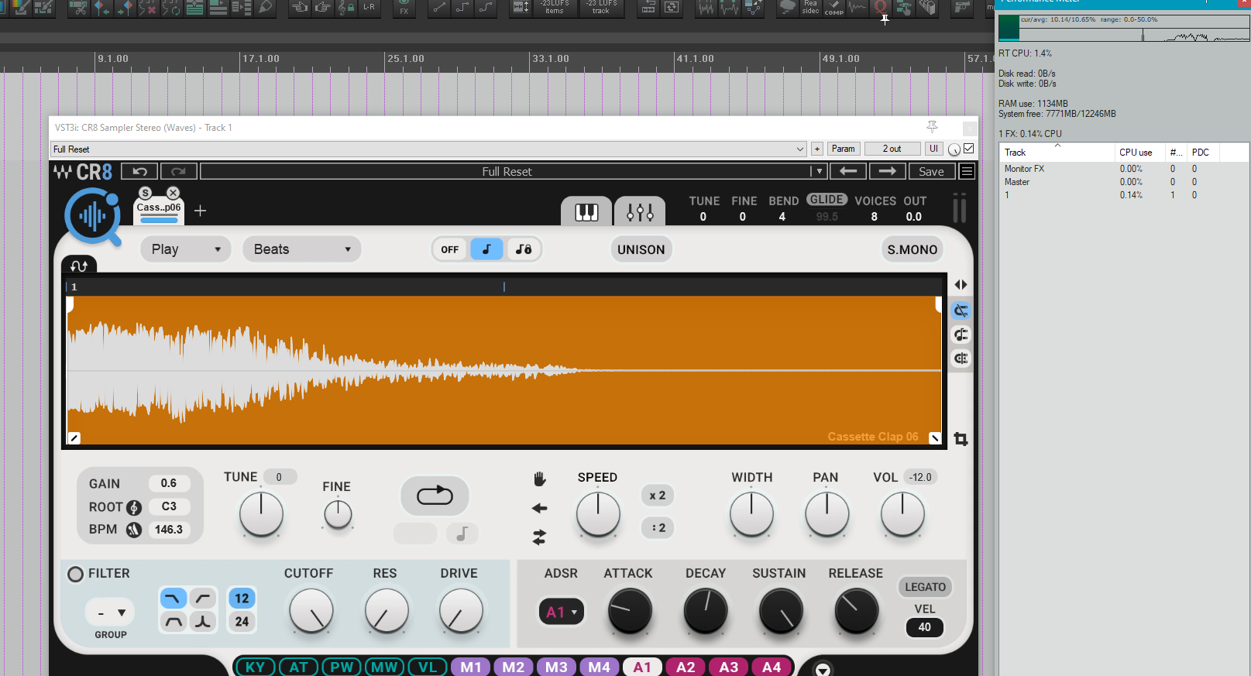Toggle the S.MONO button
The width and height of the screenshot is (1251, 676).
coord(912,249)
